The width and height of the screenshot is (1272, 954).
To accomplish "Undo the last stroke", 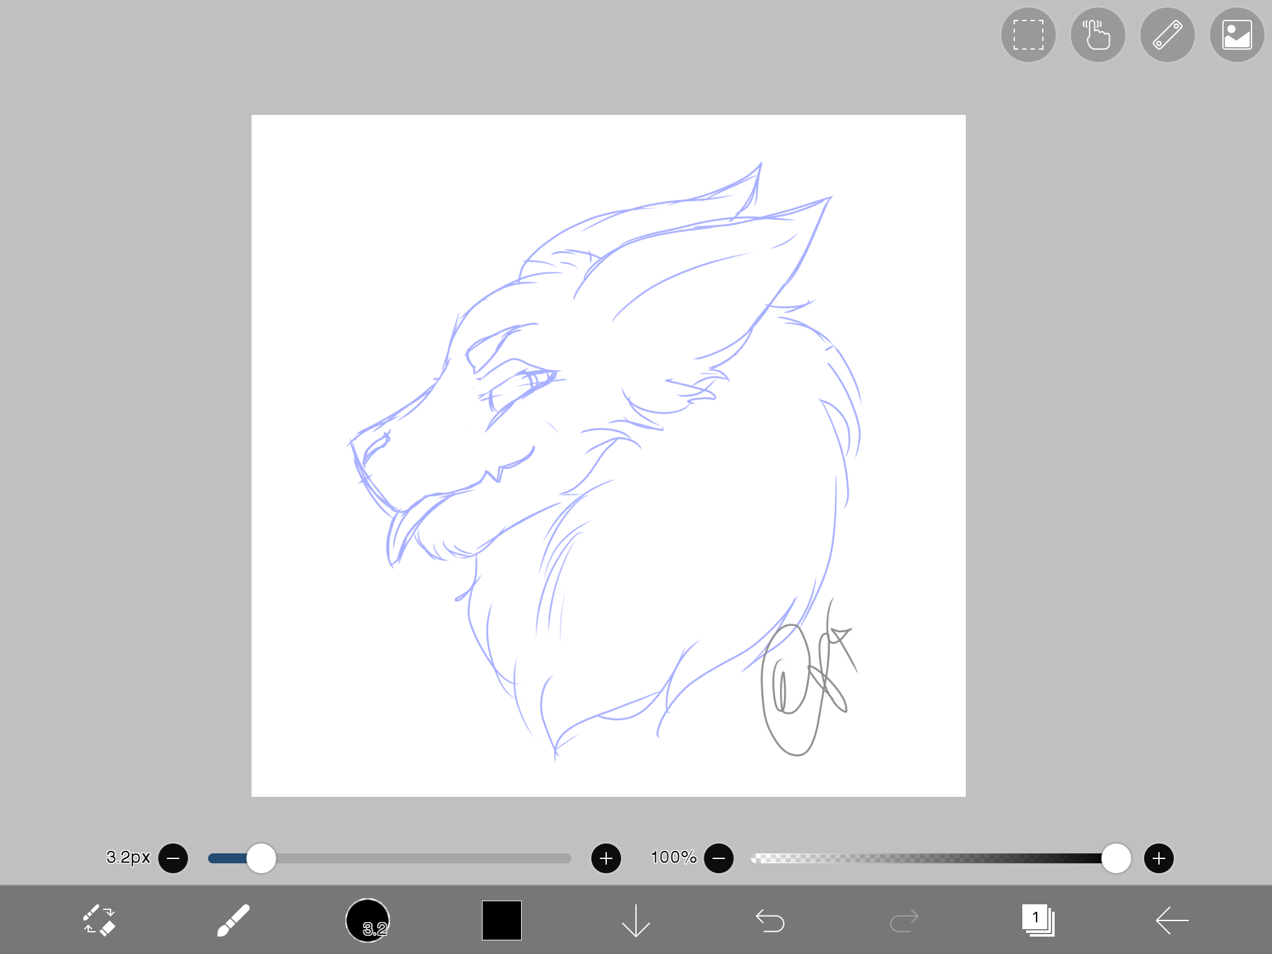I will click(770, 920).
